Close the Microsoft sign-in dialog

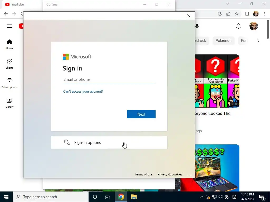[x=189, y=16]
